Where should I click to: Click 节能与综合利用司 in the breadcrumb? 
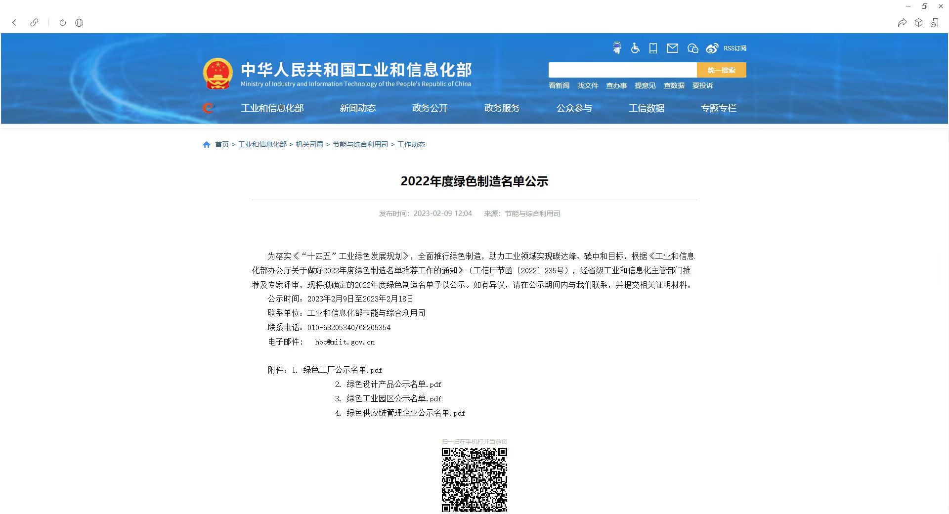pos(360,144)
